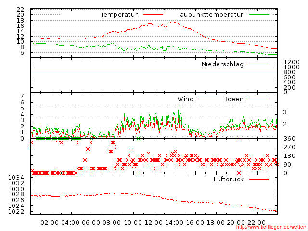This screenshot has width=308, height=231.
Task: Click the 7 wind speed axis value
Action: point(22,96)
